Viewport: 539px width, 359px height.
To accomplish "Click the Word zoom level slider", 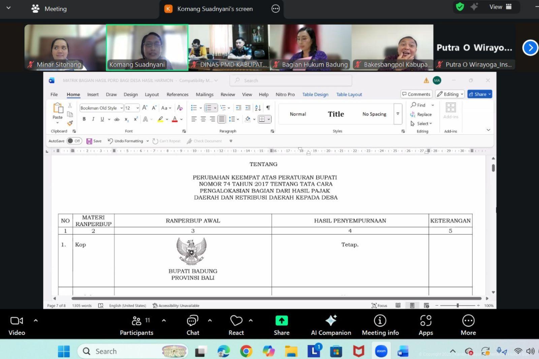I will coord(457,305).
